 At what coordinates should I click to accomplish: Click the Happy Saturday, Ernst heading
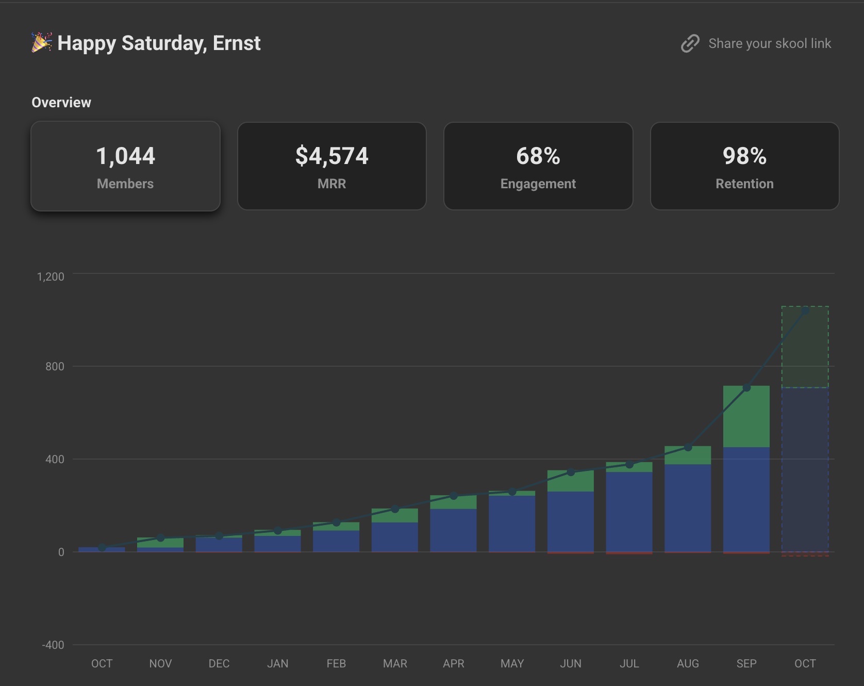coord(159,43)
